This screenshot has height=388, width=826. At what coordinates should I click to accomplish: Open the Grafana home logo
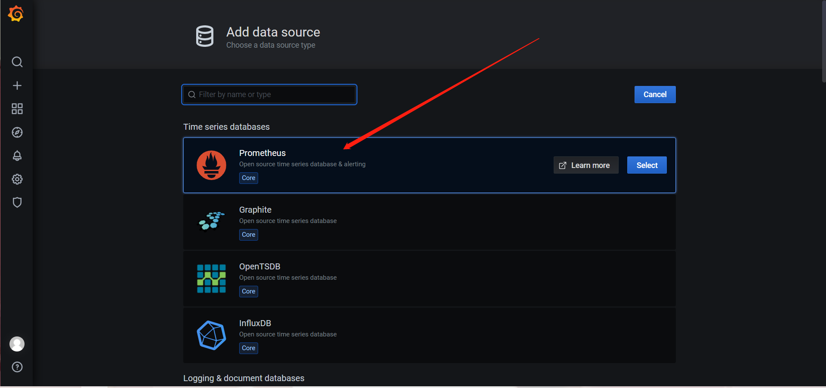click(x=16, y=14)
